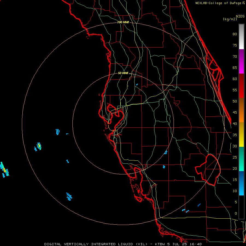This screenshot has width=246, height=246.
Task: Click the scale value 25
Action: [x=235, y=157]
